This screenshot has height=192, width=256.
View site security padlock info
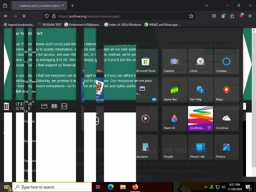coord(53,16)
